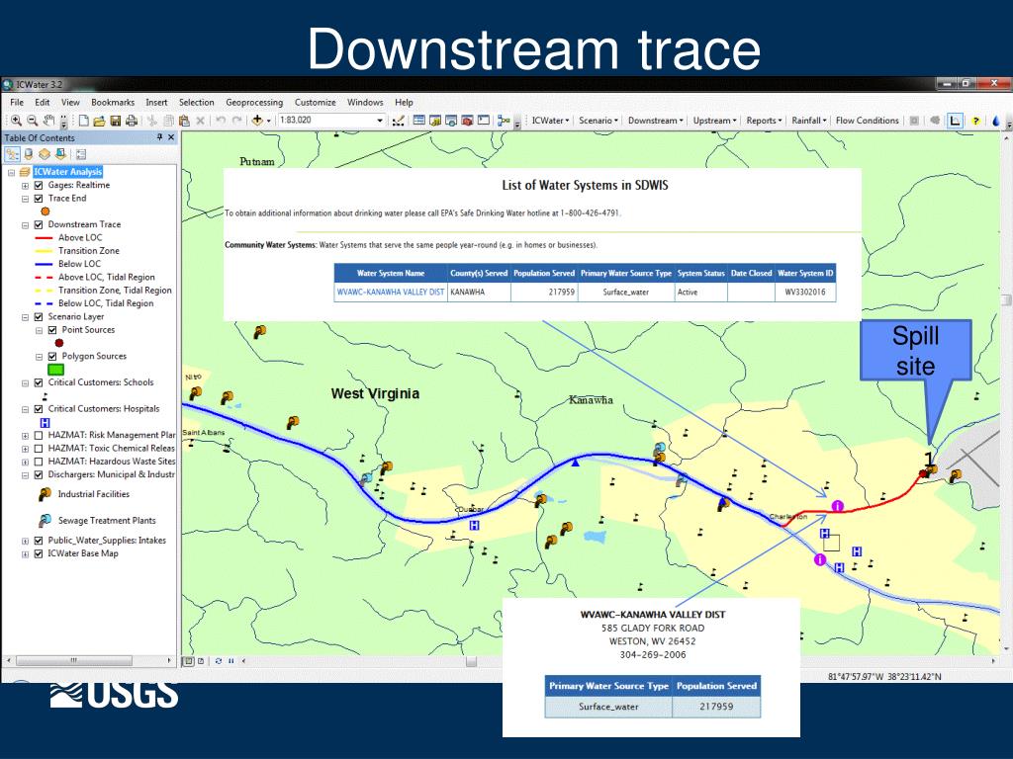The width and height of the screenshot is (1013, 759).
Task: Enable HAZMAT: Toxic Chemical Release layer
Action: 39,449
